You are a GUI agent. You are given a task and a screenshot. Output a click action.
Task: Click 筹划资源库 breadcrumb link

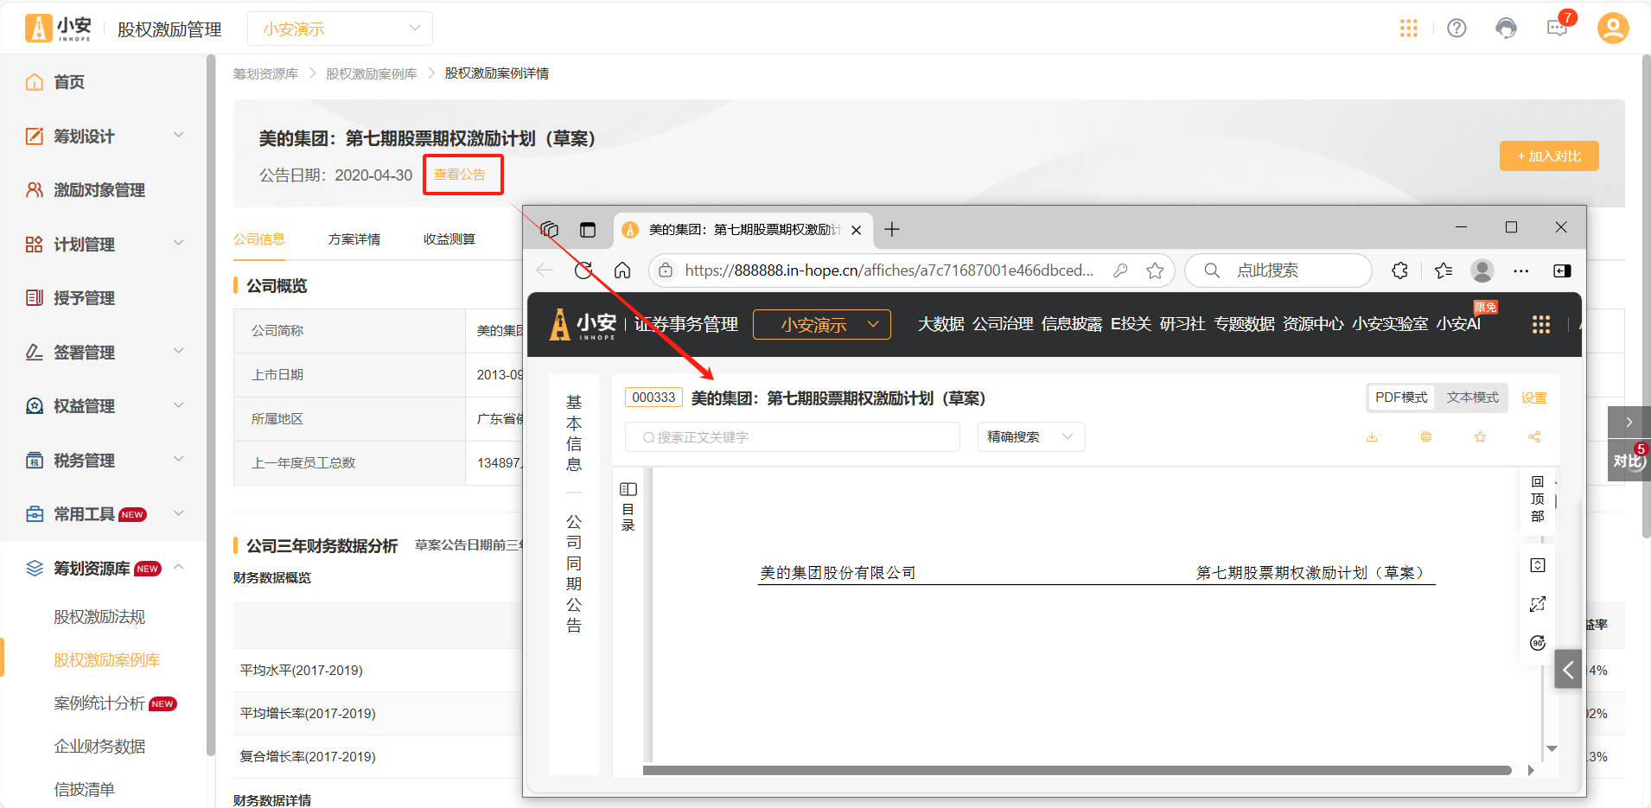click(x=265, y=73)
